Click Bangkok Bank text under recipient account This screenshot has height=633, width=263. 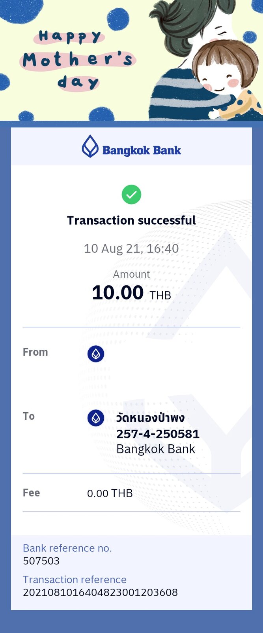(156, 449)
